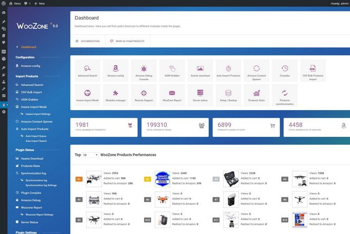
Task: Open Products Stats in the sidebar
Action: (30, 166)
